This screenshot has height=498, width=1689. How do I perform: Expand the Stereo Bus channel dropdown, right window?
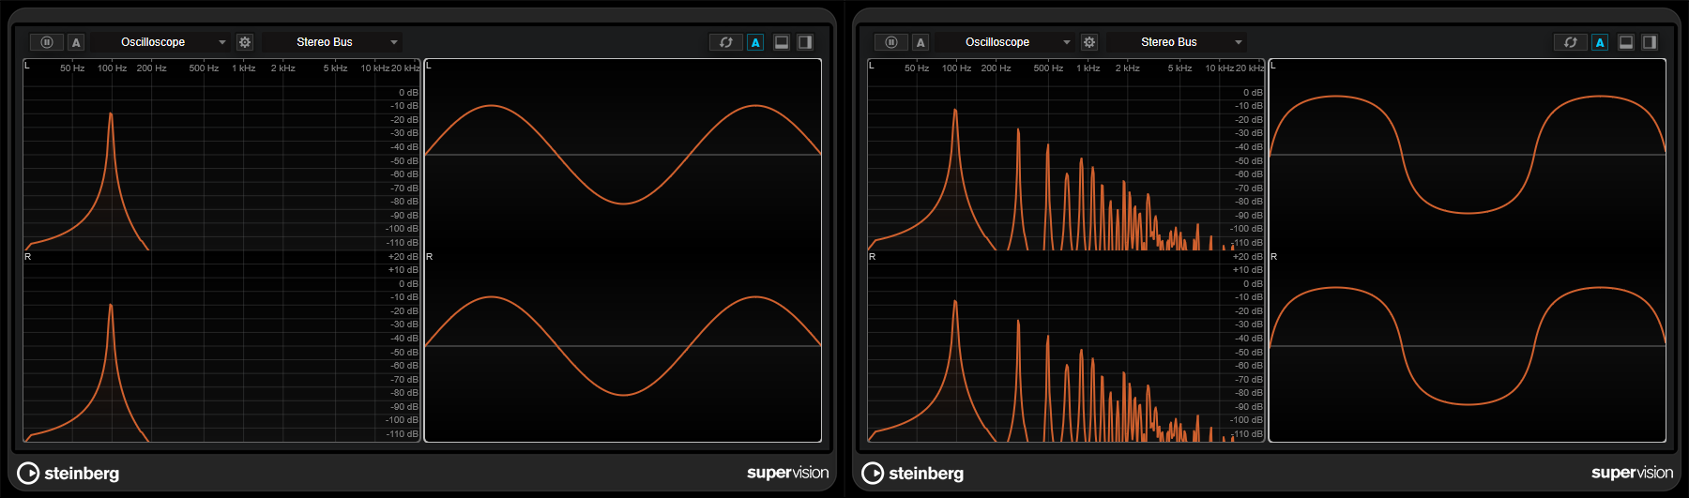pyautogui.click(x=1177, y=42)
